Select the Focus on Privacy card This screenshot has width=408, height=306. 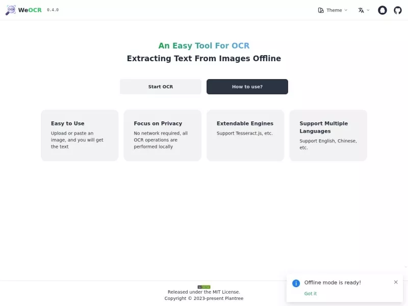coord(162,135)
